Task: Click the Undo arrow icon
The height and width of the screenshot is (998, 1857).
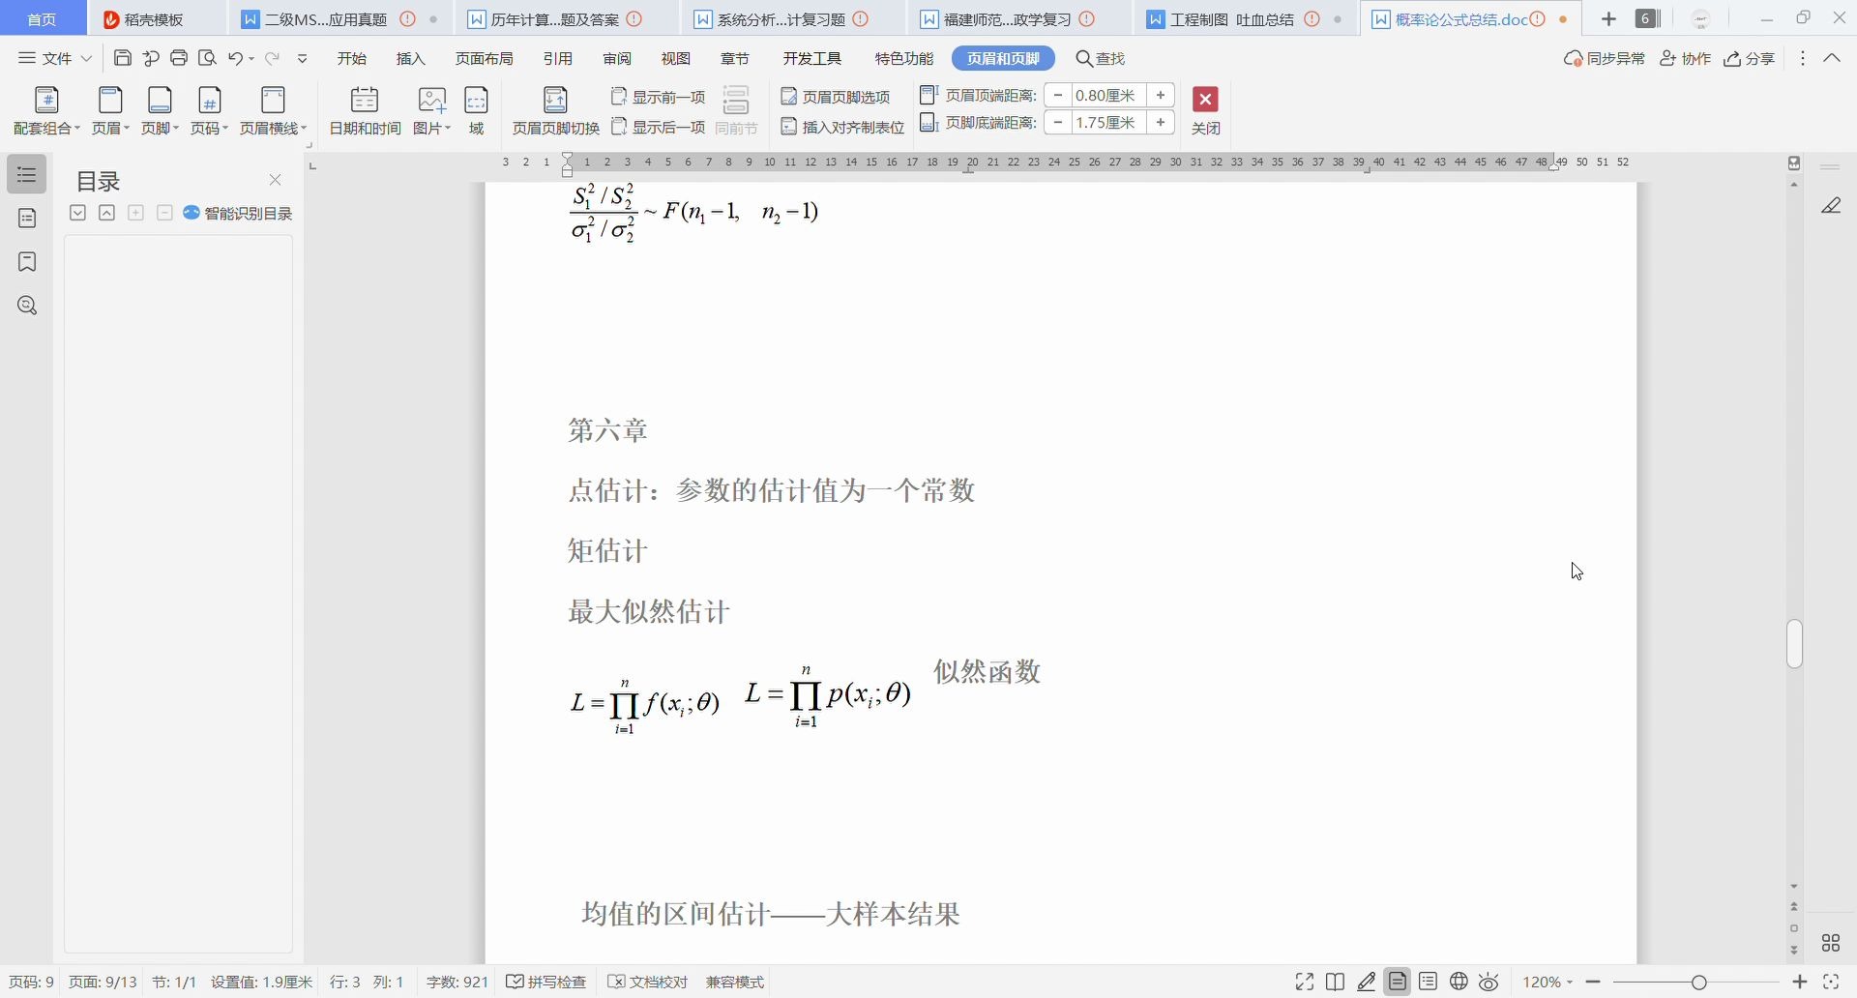Action: coord(236,58)
